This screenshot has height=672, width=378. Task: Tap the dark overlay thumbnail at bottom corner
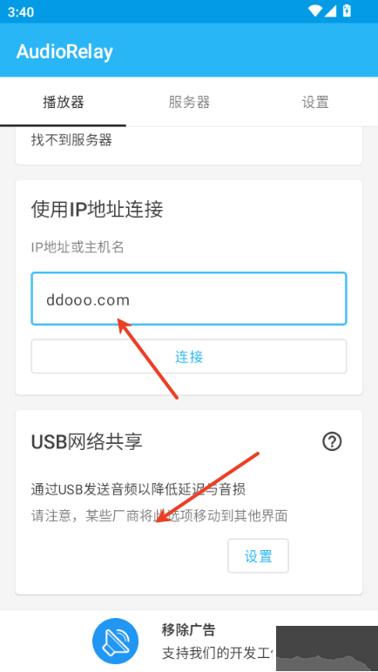coord(327,648)
